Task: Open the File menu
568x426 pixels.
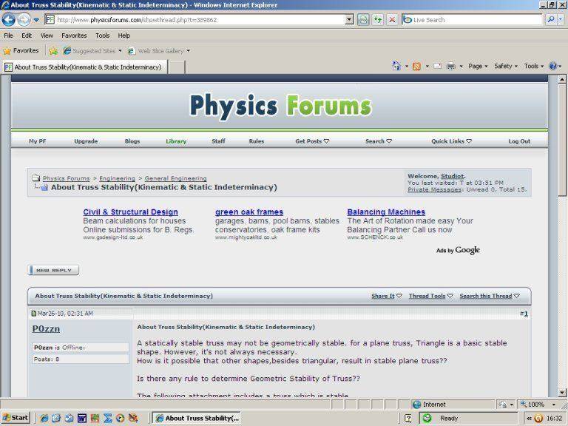Action: [x=8, y=35]
